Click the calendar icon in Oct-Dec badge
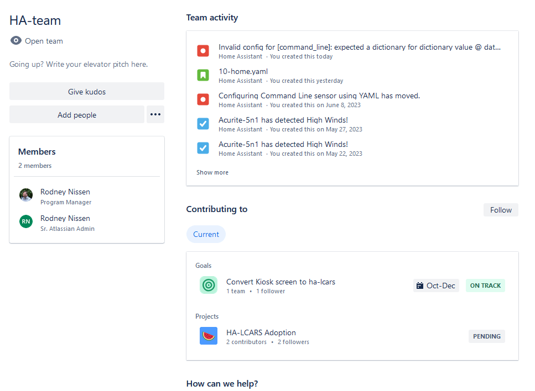 click(x=420, y=286)
